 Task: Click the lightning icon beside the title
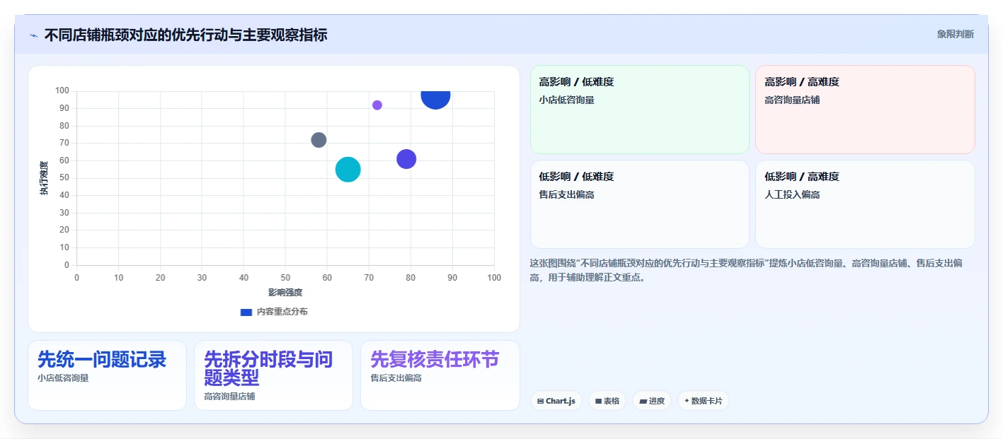click(x=33, y=35)
